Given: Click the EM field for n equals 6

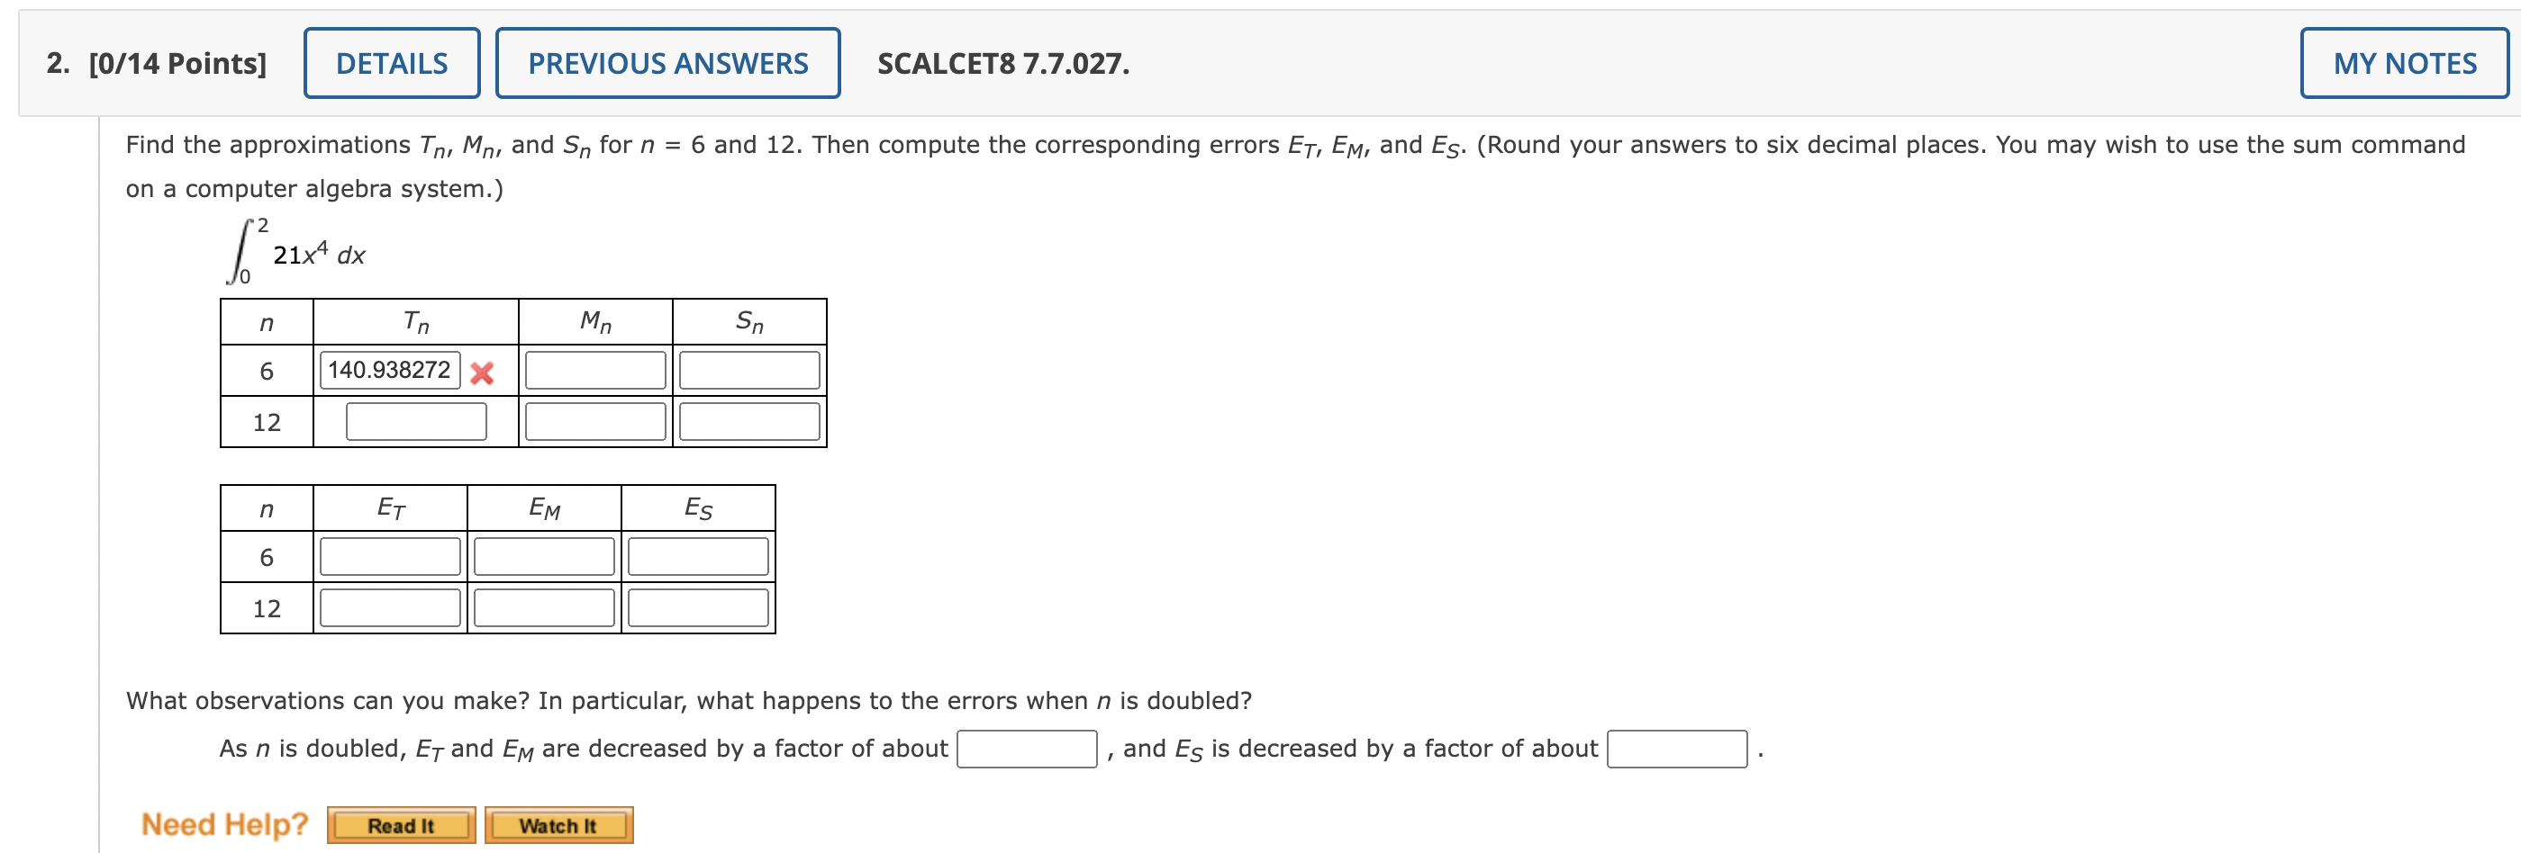Looking at the screenshot, I should (543, 556).
